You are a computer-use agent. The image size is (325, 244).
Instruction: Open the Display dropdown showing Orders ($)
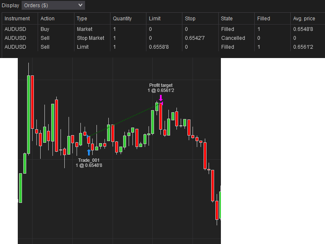[x=53, y=6]
